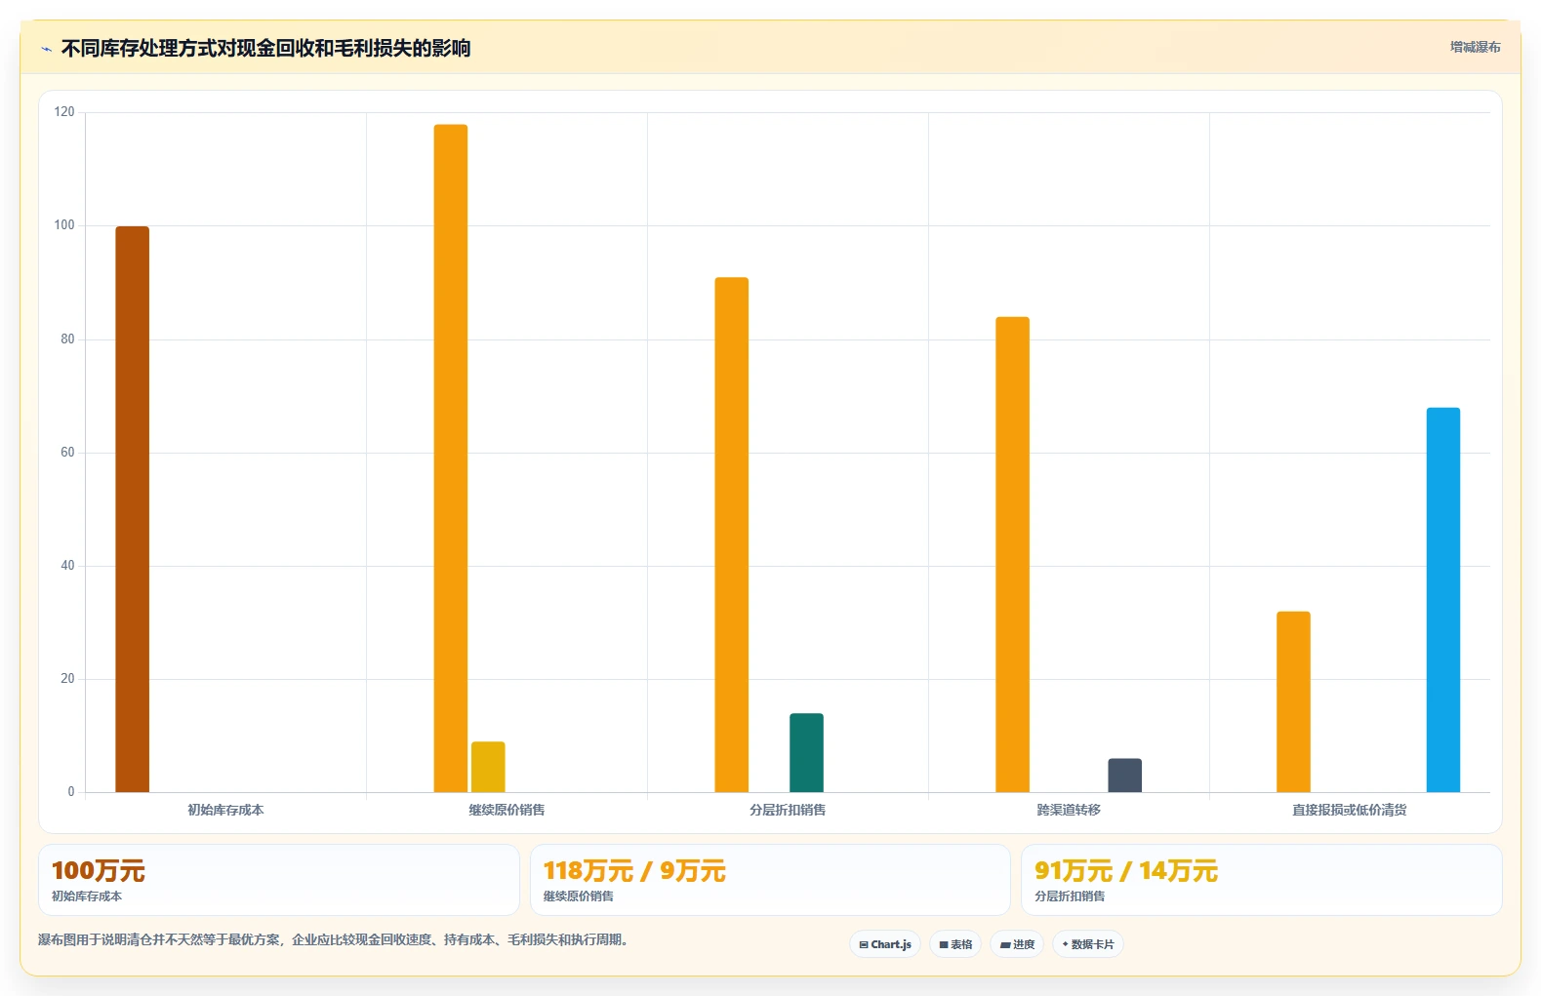Click the 直接报损或低价清货 x-axis label
Image resolution: width=1541 pixels, height=996 pixels.
pyautogui.click(x=1350, y=810)
